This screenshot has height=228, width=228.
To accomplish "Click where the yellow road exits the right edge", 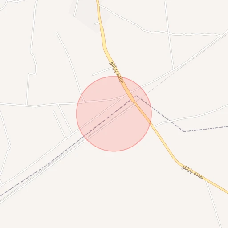I will (226, 192).
